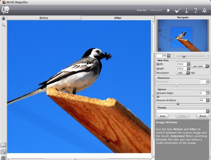Open help with the question mark icon
Viewport: 211px width, 160px height.
click(x=196, y=10)
